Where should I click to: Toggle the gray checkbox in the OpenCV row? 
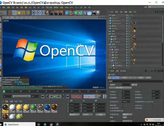coord(127,18)
